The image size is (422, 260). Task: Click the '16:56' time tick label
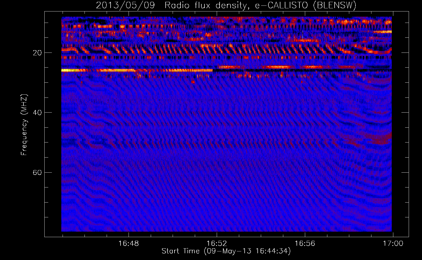point(305,243)
